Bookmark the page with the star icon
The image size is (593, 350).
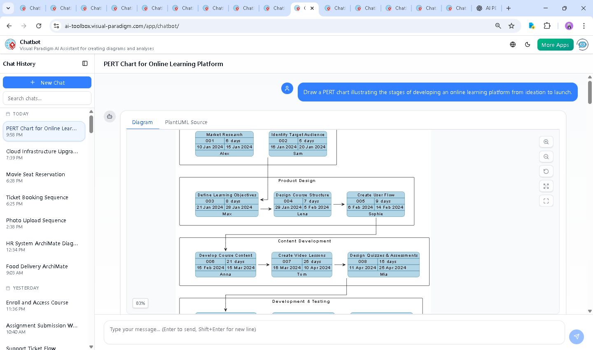(x=511, y=25)
